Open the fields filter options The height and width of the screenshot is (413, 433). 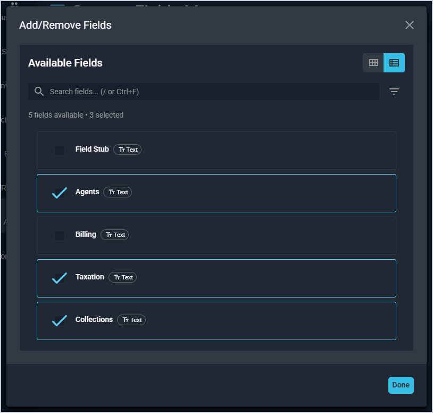(x=394, y=92)
